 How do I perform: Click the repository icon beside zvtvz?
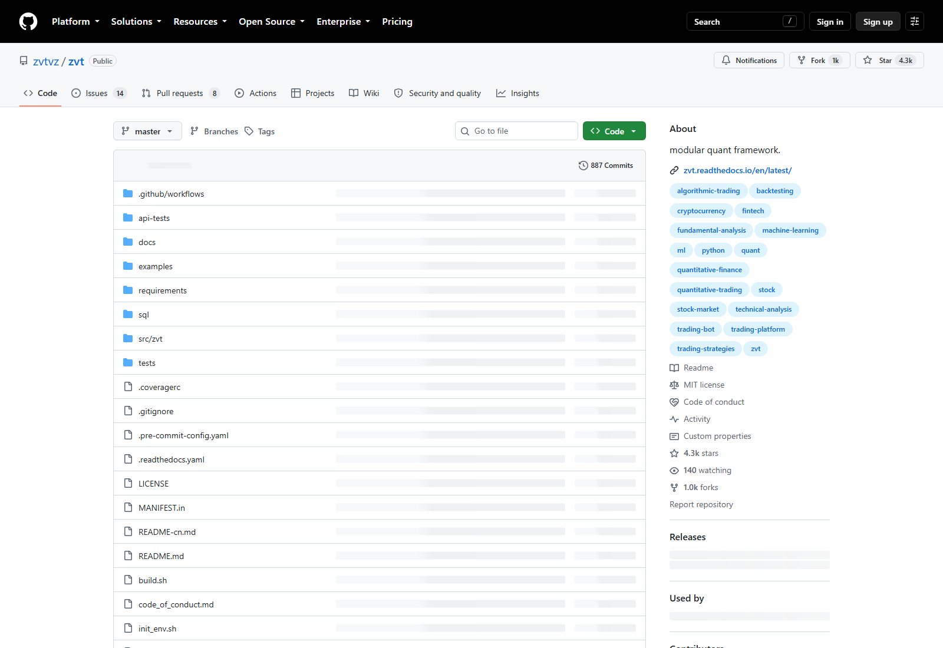pos(24,61)
